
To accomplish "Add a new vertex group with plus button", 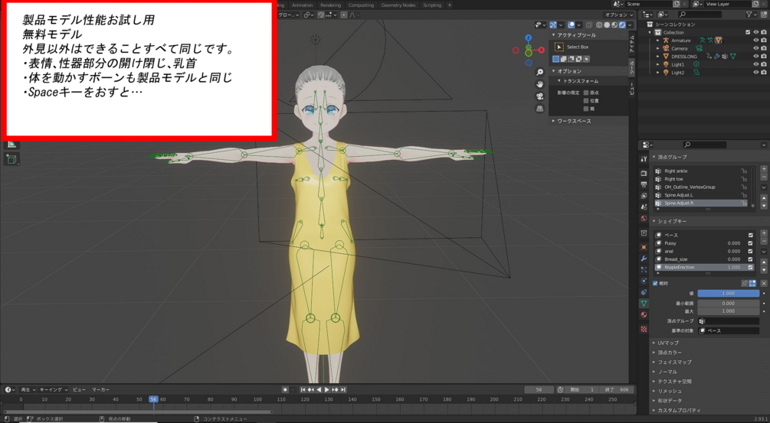I will point(764,169).
